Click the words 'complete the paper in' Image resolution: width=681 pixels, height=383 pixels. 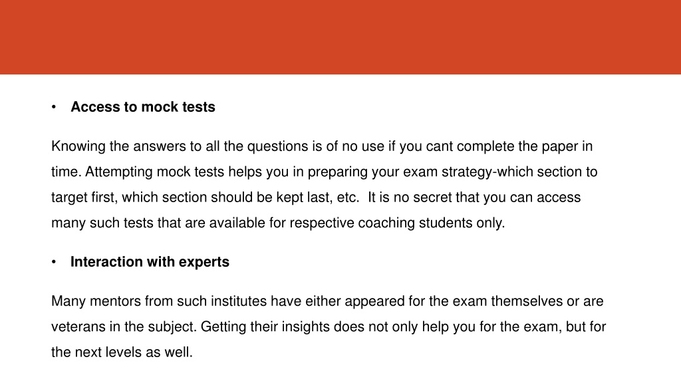click(x=525, y=146)
